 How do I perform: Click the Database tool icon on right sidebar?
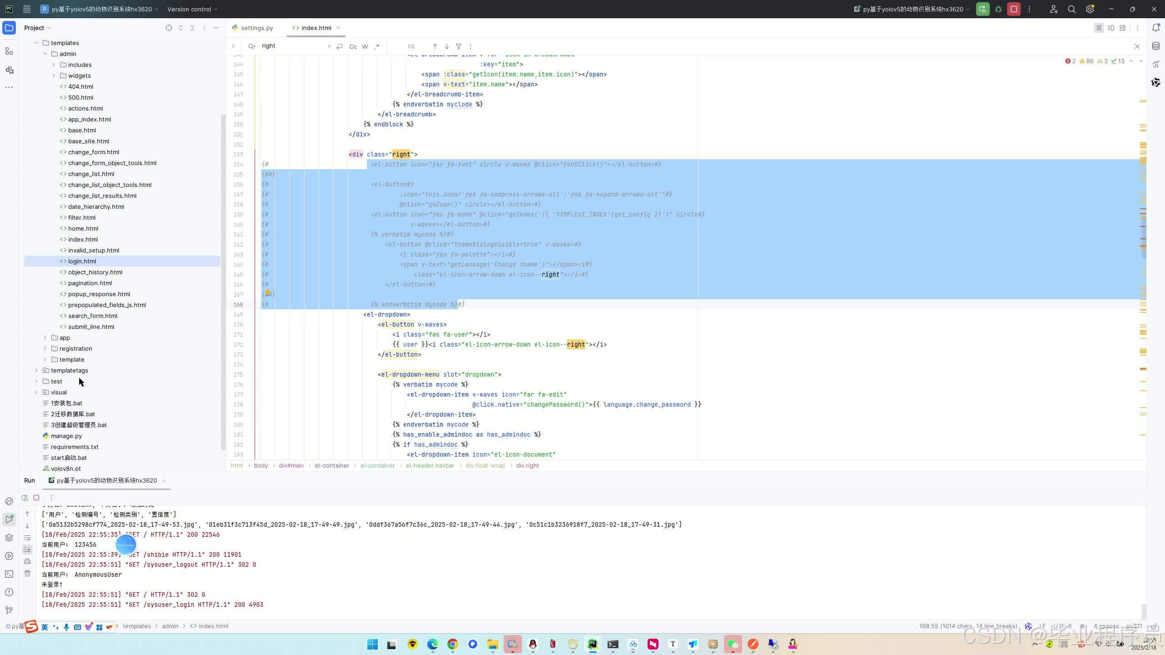pyautogui.click(x=1156, y=46)
